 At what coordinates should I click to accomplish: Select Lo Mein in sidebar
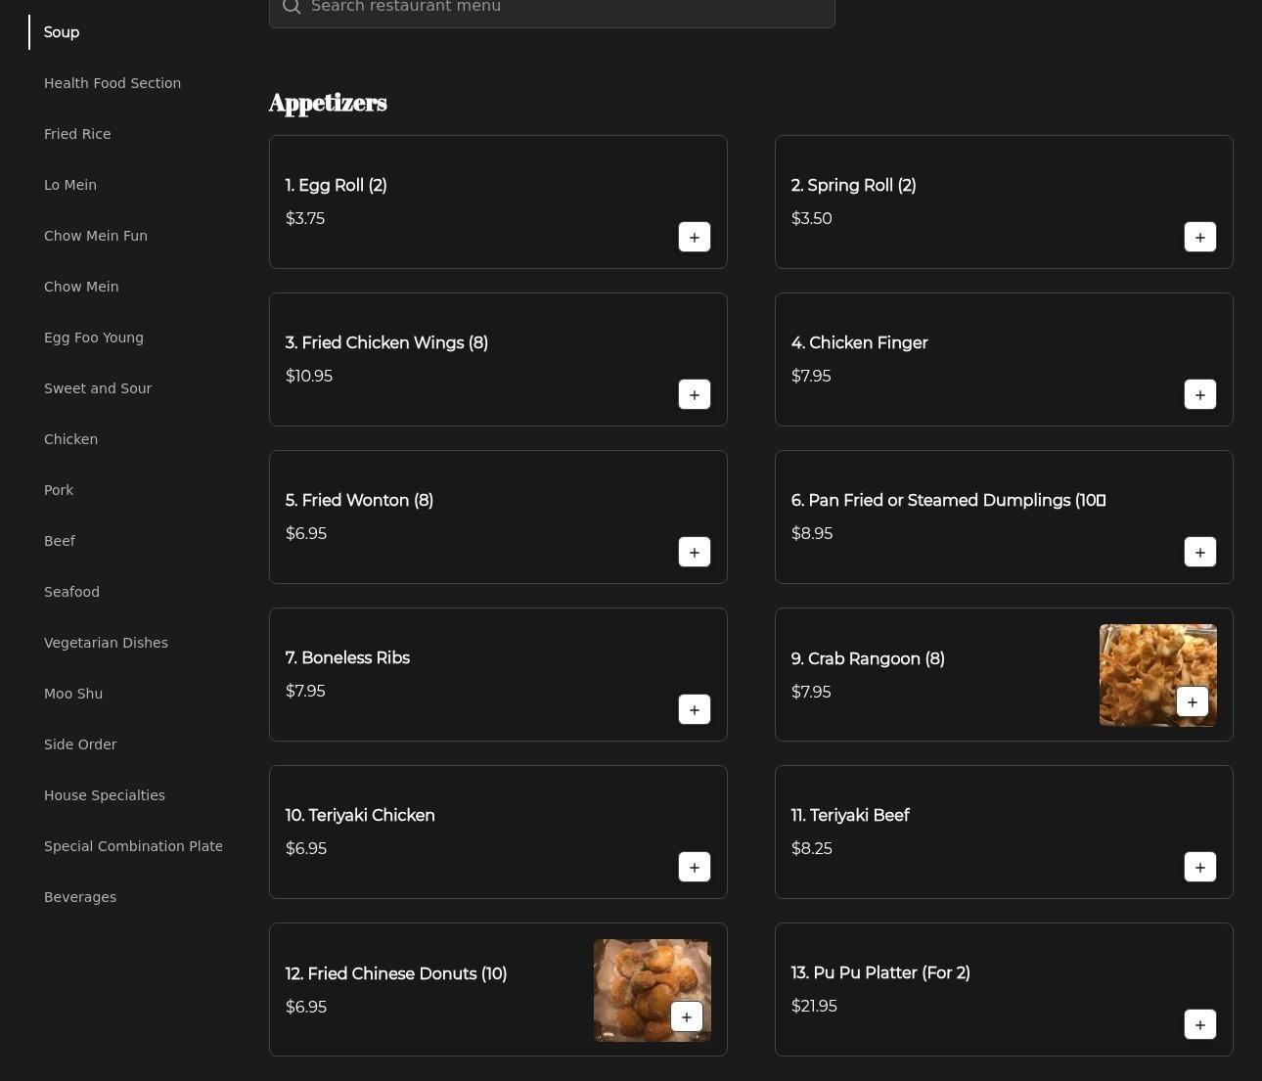click(70, 185)
